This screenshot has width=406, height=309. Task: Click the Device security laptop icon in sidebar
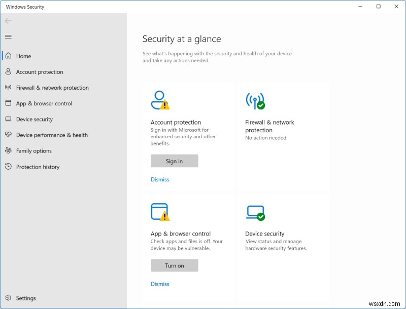tap(8, 119)
